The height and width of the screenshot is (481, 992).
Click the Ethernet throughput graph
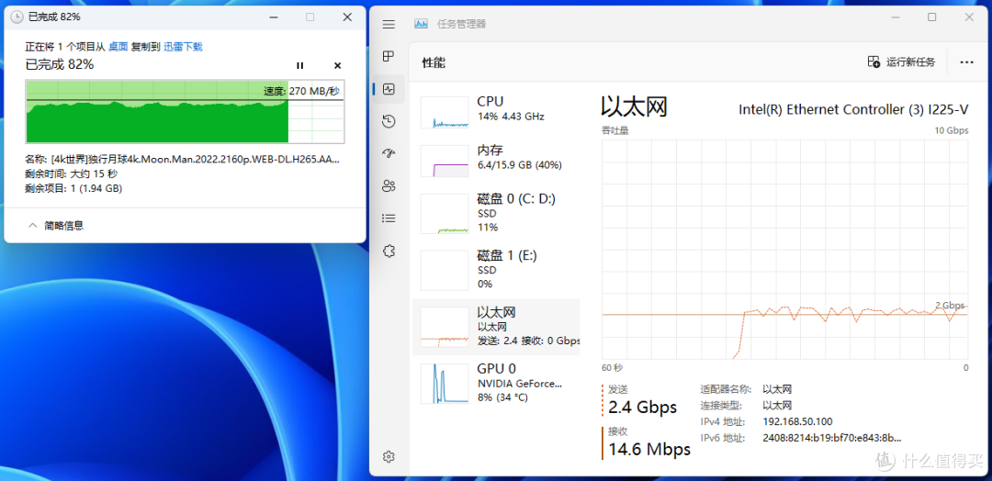point(784,249)
